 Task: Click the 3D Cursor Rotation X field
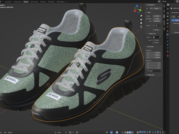tap(154, 63)
